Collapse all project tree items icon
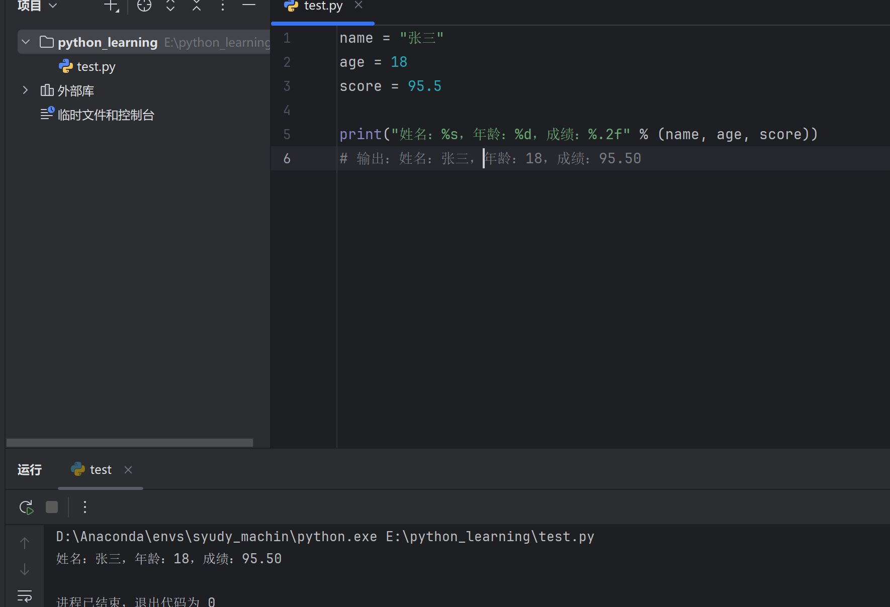This screenshot has width=890, height=607. 197,6
